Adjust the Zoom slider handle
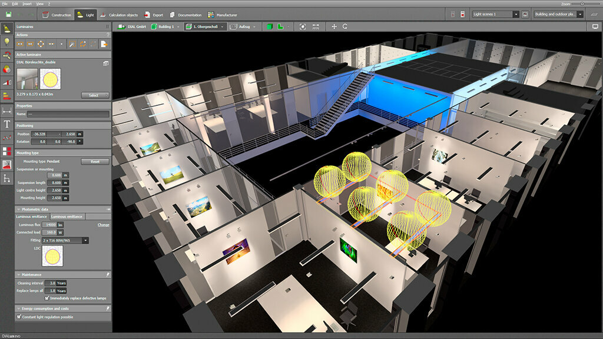Viewport: 603px width, 339px height. tap(582, 4)
